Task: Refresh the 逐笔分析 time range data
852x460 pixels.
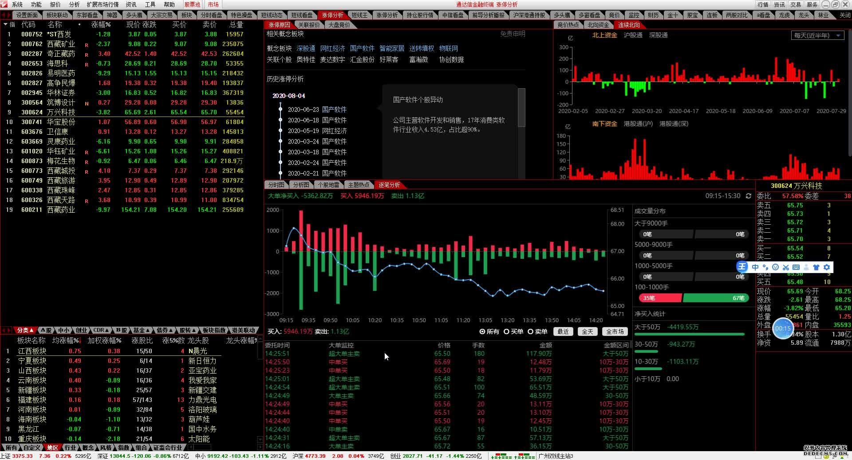Action: tap(749, 196)
